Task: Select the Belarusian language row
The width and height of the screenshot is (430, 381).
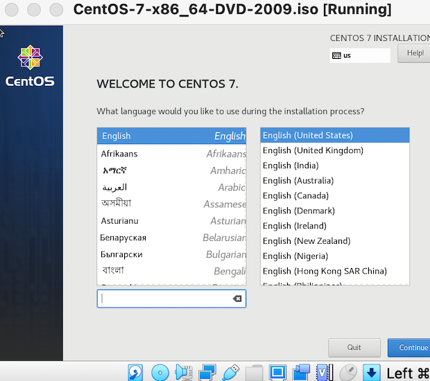Action: 172,238
